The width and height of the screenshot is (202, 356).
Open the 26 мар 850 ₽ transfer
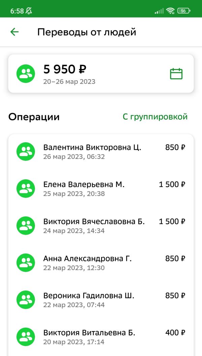[x=101, y=151]
